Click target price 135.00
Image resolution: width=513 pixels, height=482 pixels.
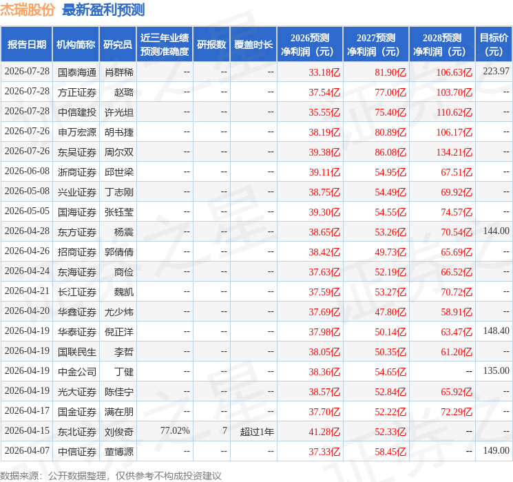click(x=496, y=370)
